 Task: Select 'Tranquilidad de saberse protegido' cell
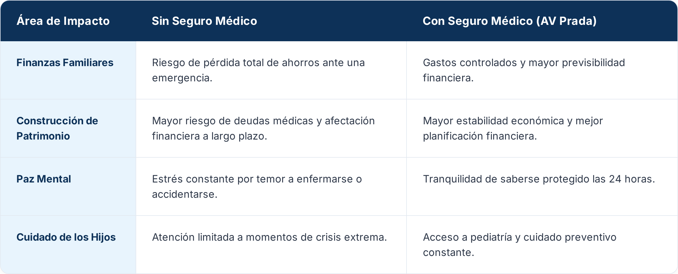click(x=539, y=179)
